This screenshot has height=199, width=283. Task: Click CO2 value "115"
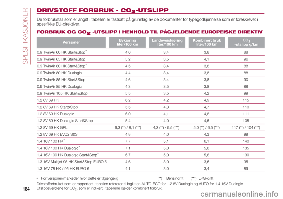point(246,100)
